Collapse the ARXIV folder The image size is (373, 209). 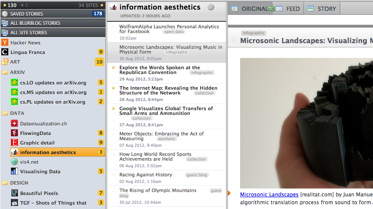5,72
